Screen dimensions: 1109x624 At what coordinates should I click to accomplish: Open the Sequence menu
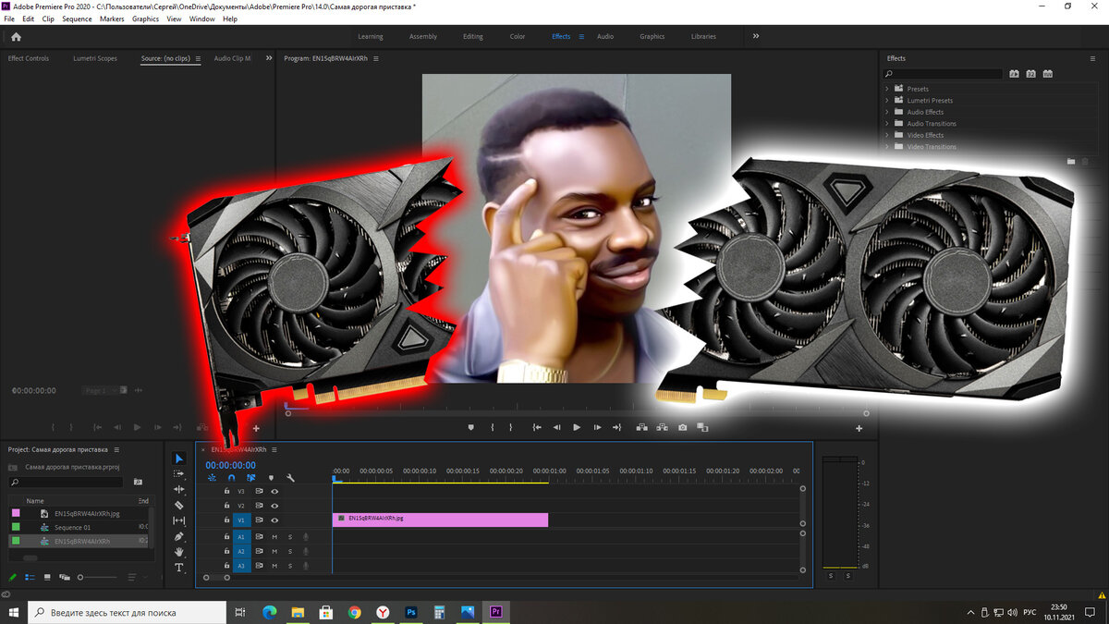tap(78, 18)
